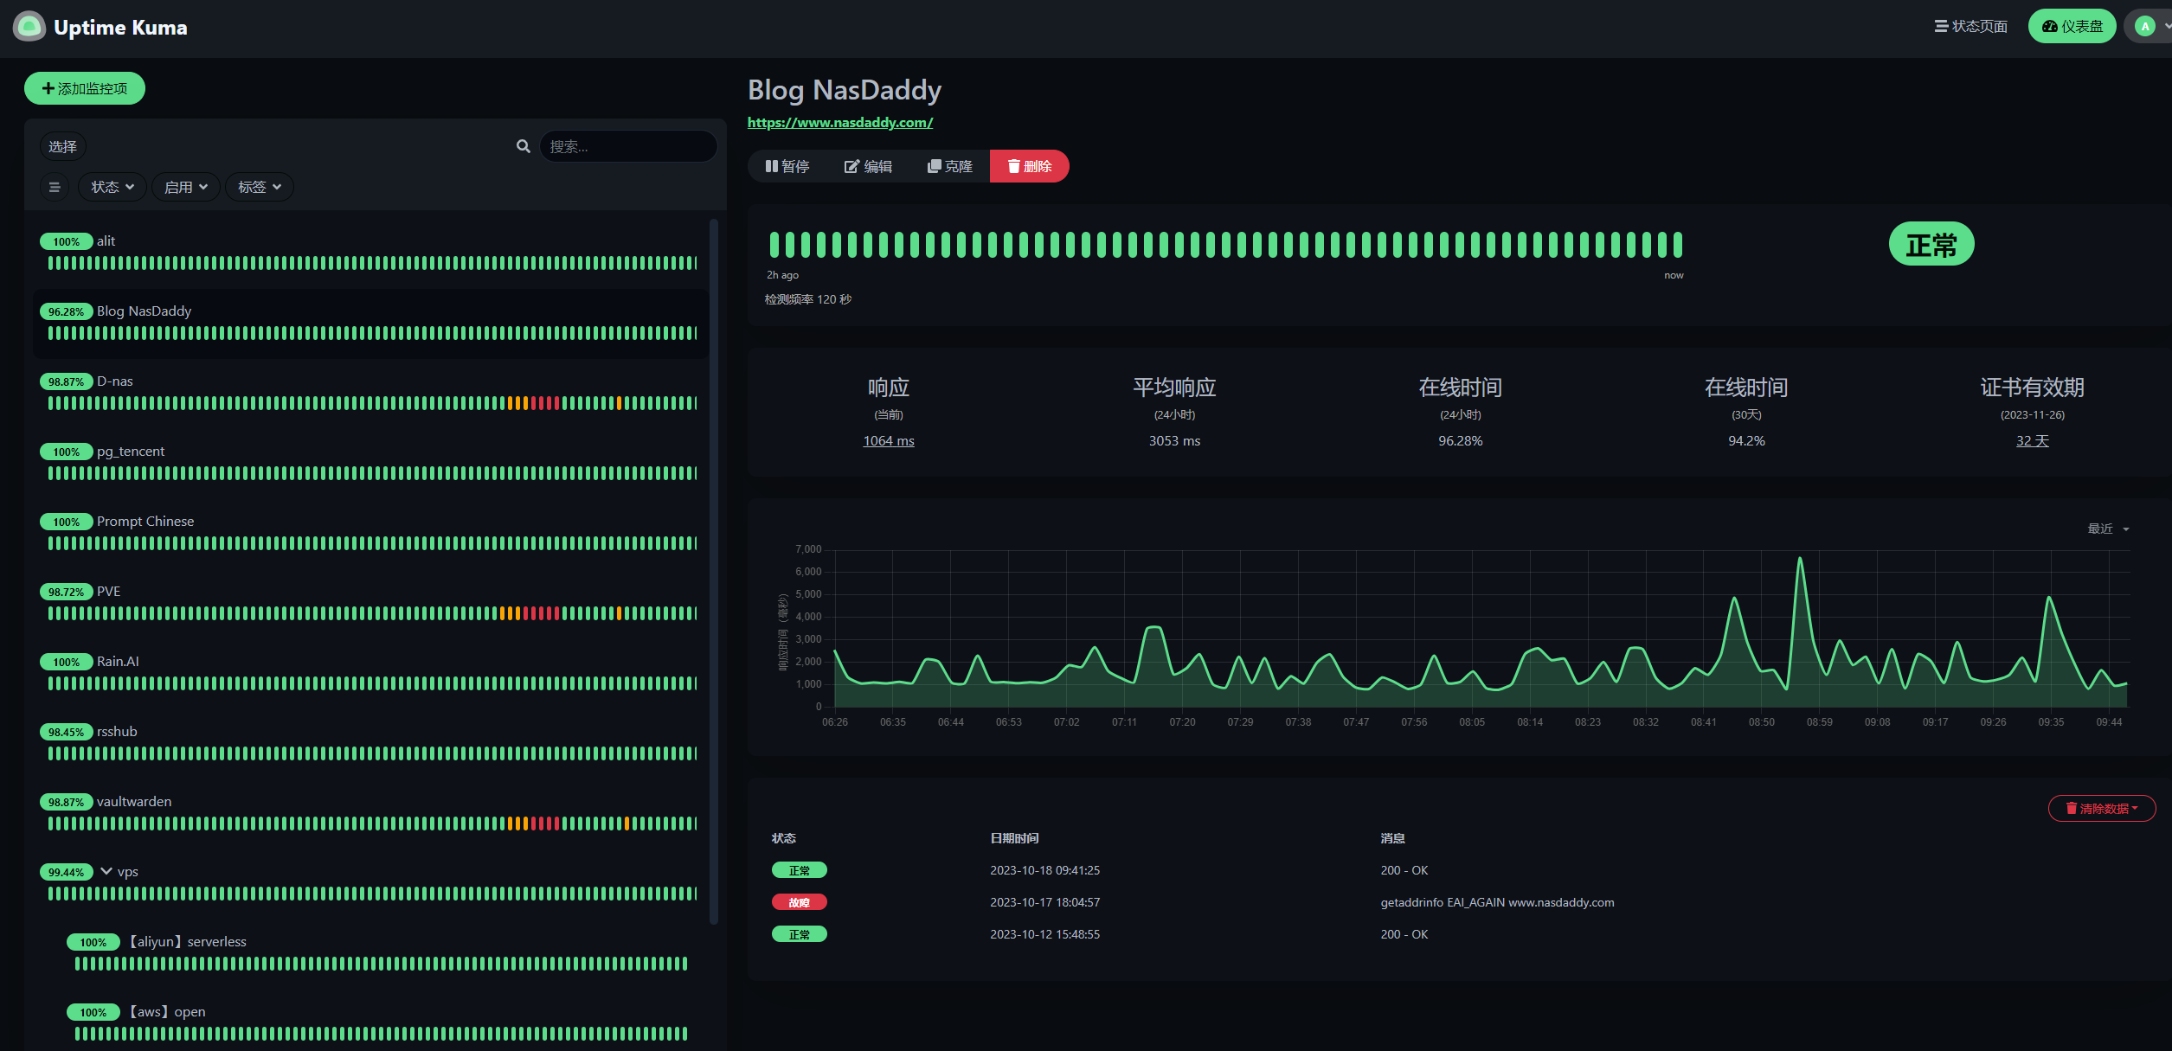2172x1051 pixels.
Task: Select the D-nas monitor in list
Action: click(115, 381)
